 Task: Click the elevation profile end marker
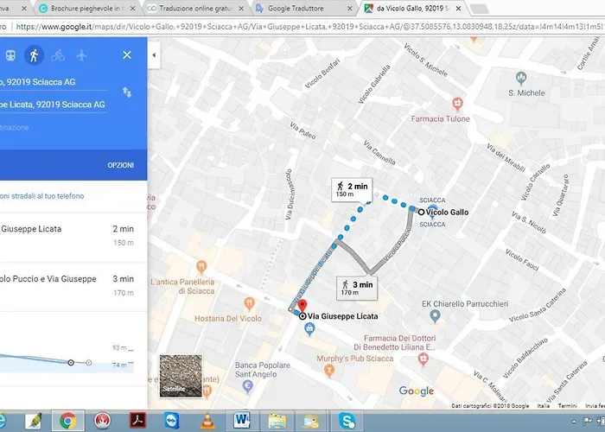pyautogui.click(x=89, y=363)
